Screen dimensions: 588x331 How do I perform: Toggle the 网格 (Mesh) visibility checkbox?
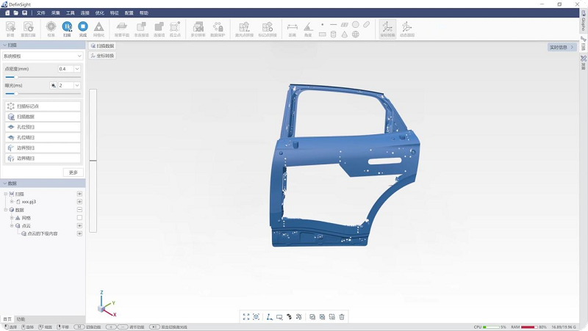pyautogui.click(x=79, y=217)
